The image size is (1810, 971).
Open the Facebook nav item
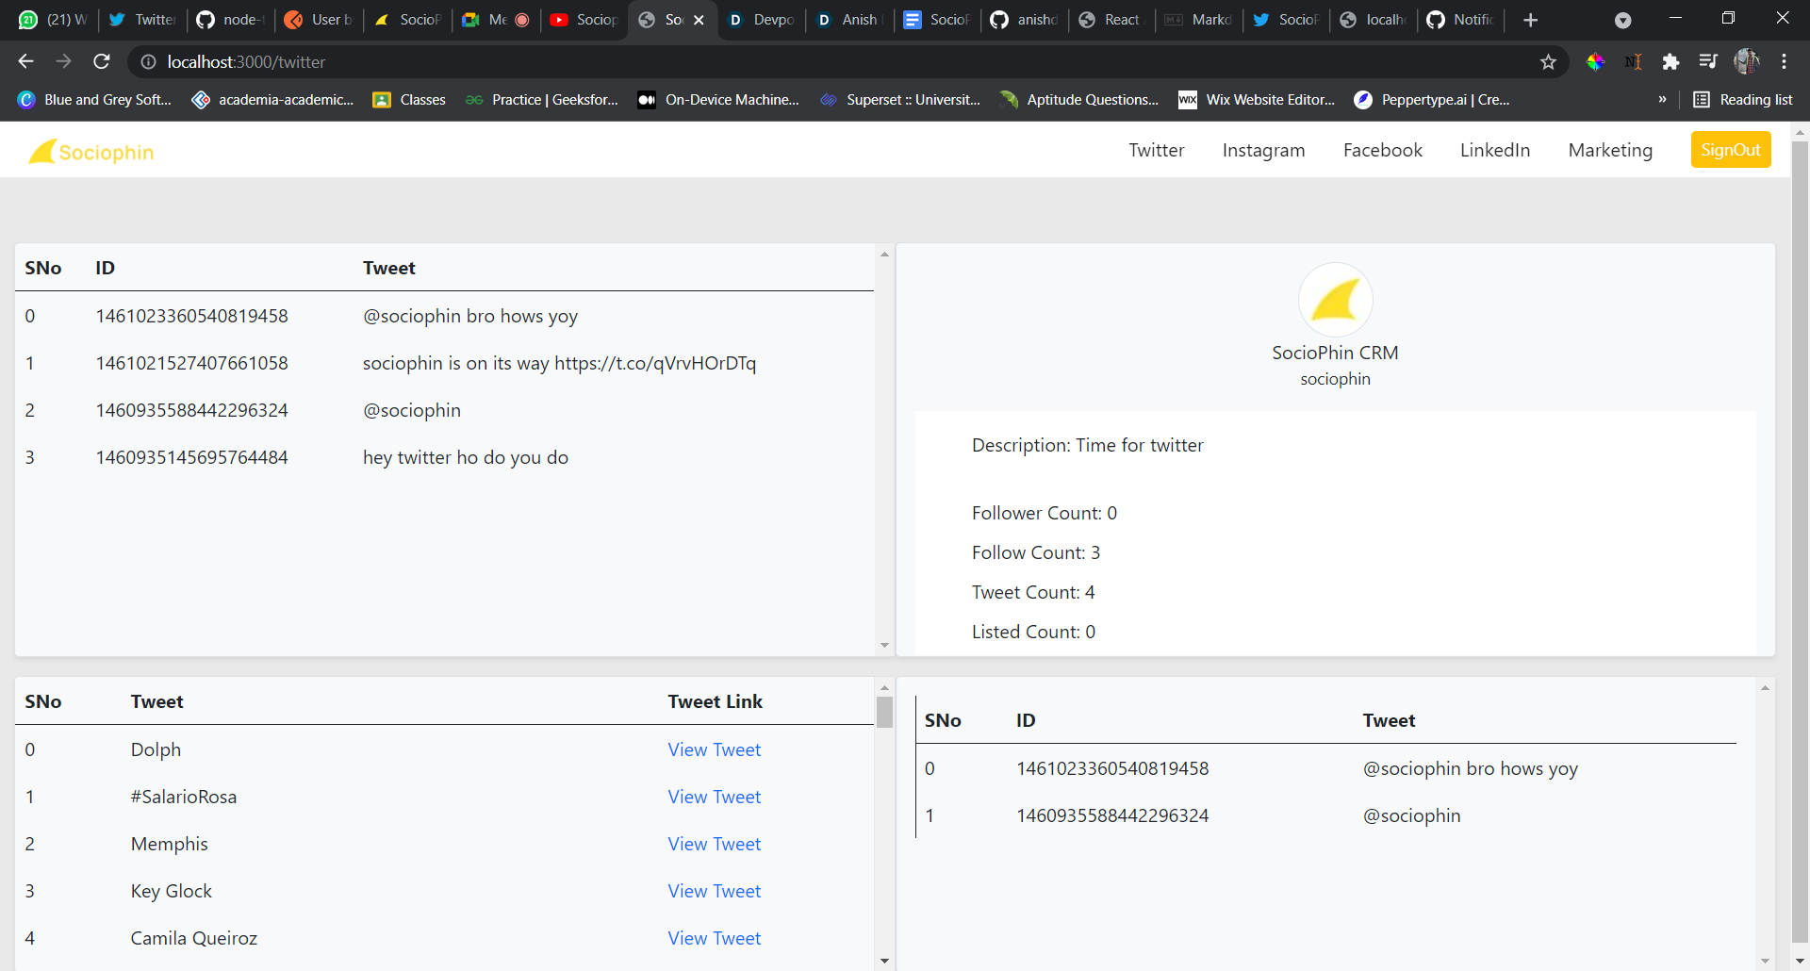pos(1383,150)
